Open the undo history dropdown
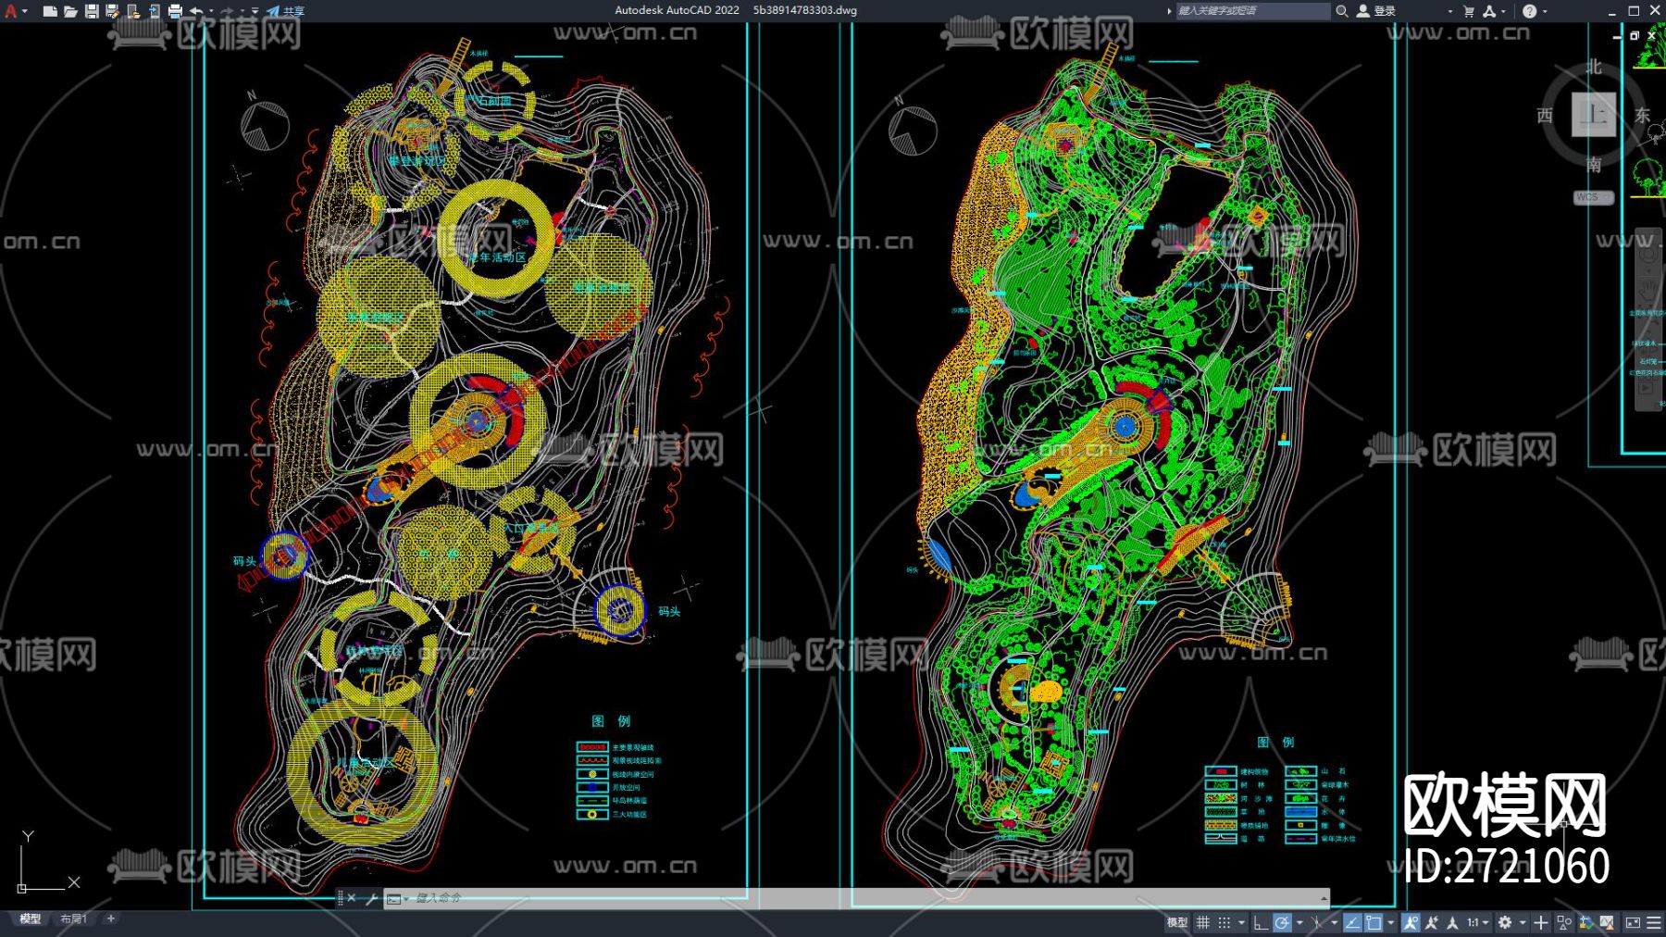1666x937 pixels. point(211,11)
